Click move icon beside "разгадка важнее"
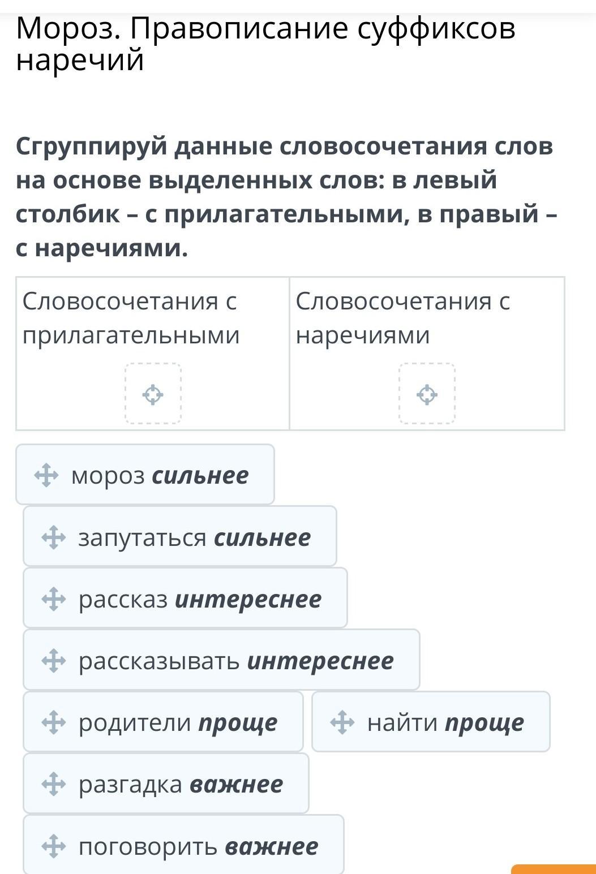 [53, 785]
